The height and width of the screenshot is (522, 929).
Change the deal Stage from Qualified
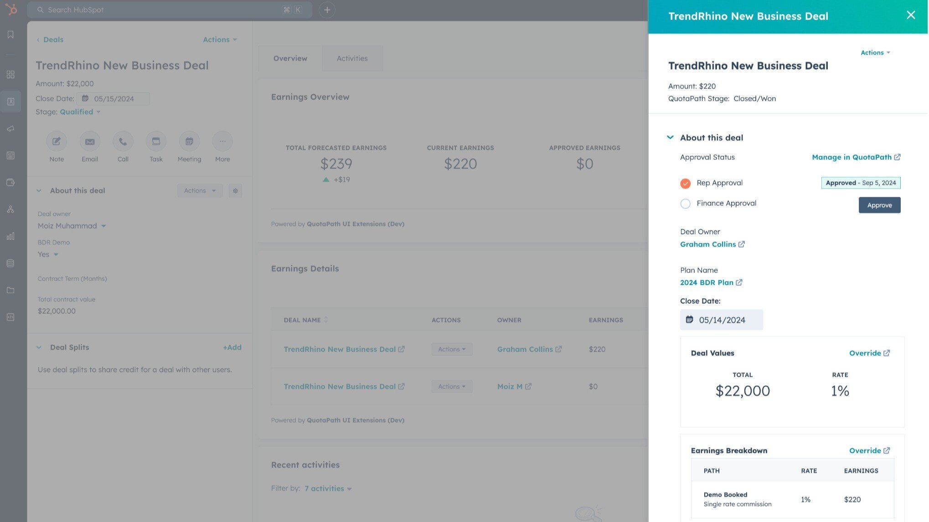click(x=80, y=112)
